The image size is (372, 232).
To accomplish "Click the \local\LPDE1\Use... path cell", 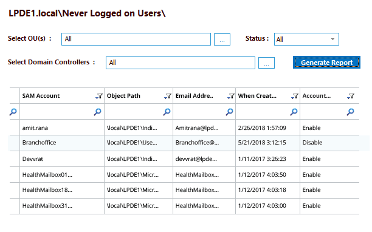I will point(139,143).
